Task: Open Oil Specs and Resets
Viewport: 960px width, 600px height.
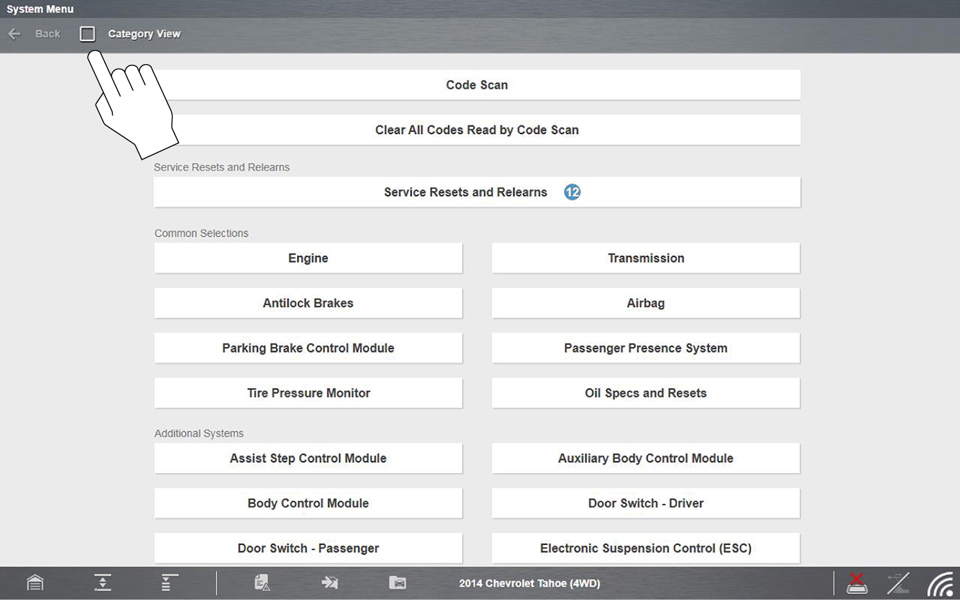Action: (646, 393)
